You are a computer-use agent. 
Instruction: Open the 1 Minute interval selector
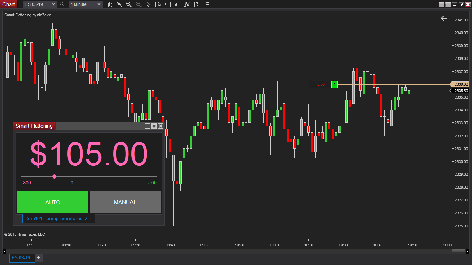pos(85,4)
